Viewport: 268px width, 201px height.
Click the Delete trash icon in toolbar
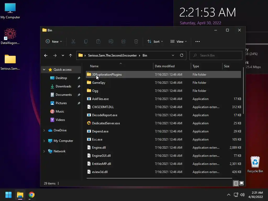coord(136,41)
